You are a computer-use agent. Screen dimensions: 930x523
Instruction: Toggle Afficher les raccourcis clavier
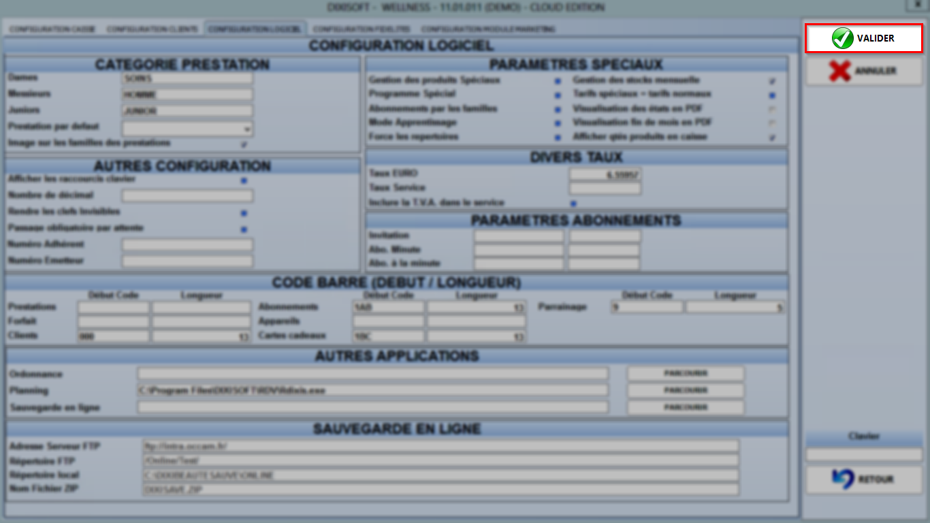244,180
